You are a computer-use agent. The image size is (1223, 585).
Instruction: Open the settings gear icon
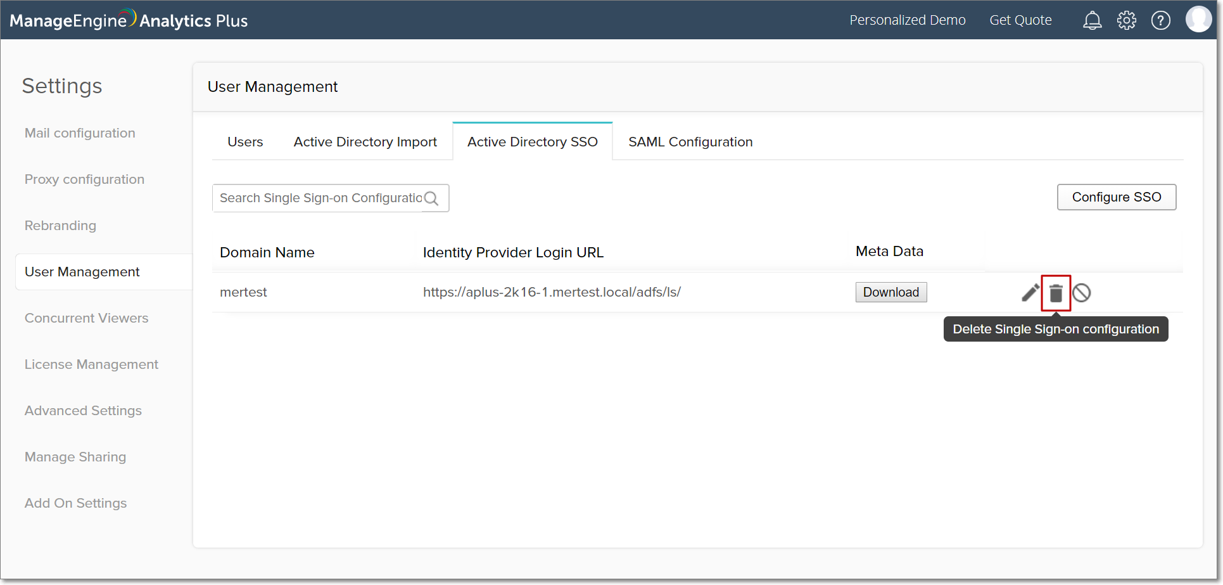click(1126, 20)
